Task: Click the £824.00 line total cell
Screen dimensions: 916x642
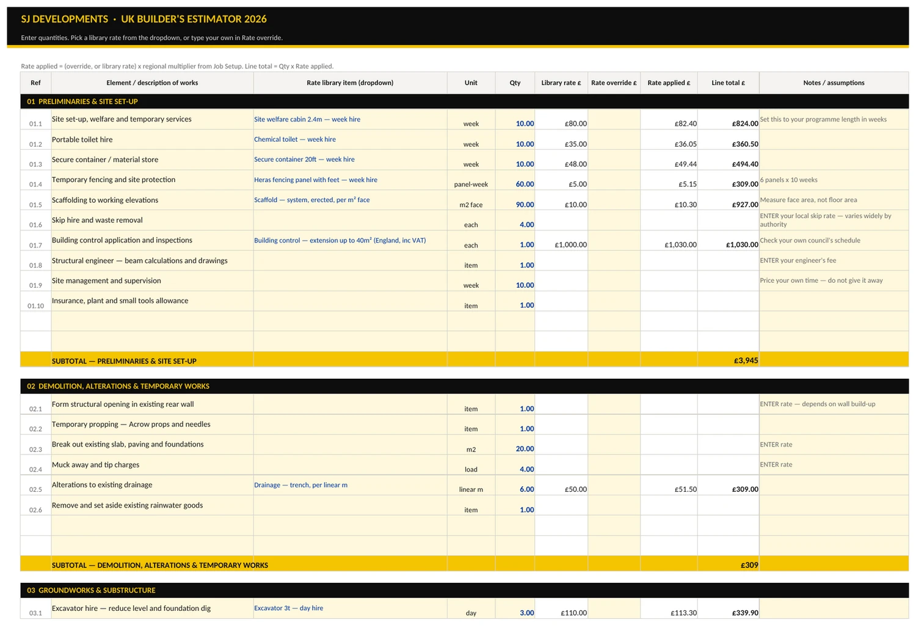Action: (x=728, y=120)
